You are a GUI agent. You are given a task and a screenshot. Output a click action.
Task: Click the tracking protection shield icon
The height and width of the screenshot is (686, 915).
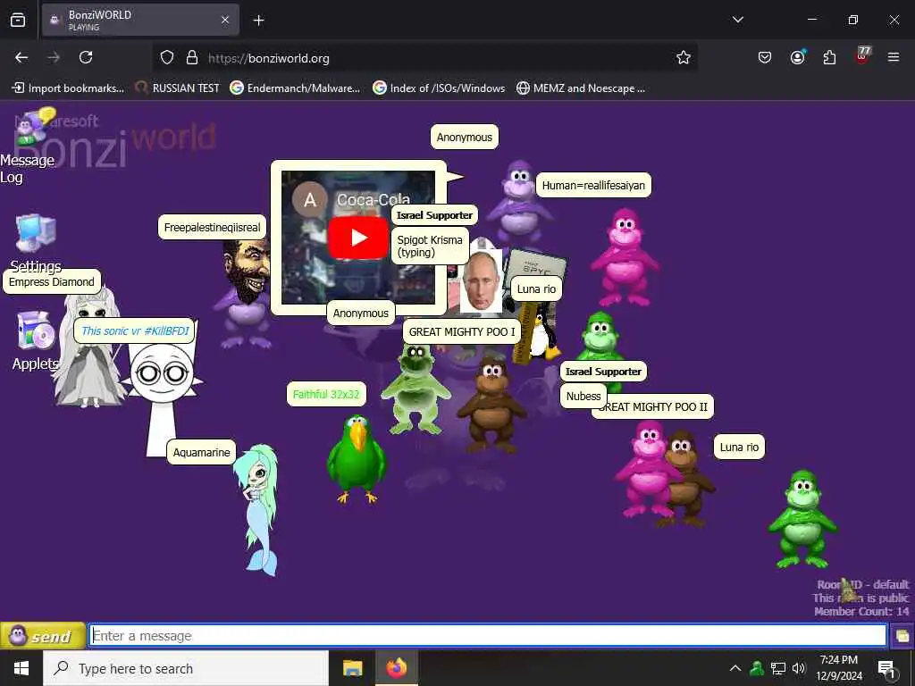point(167,58)
